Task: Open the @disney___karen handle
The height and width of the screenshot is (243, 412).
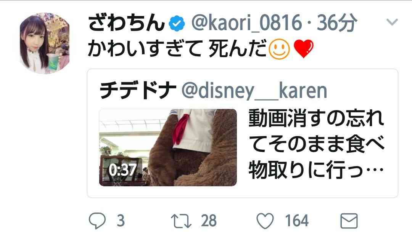Action: (x=254, y=91)
